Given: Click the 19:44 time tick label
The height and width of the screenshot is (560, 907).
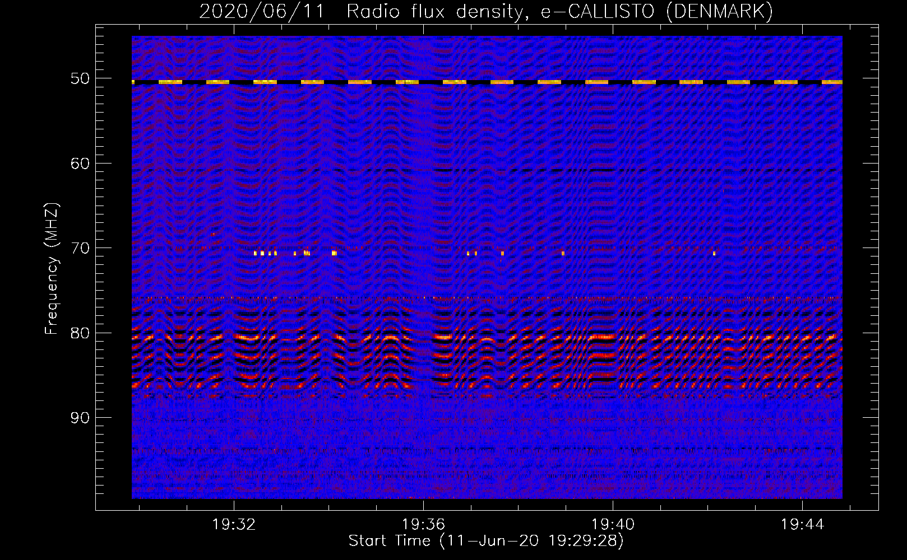Looking at the screenshot, I should coord(803,525).
